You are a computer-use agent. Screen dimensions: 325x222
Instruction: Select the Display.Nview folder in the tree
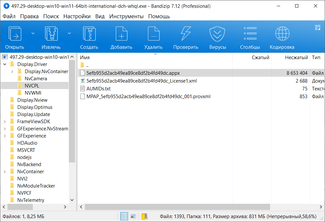(32, 100)
